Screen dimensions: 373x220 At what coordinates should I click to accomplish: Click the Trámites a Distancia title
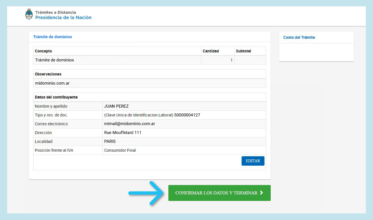(56, 12)
